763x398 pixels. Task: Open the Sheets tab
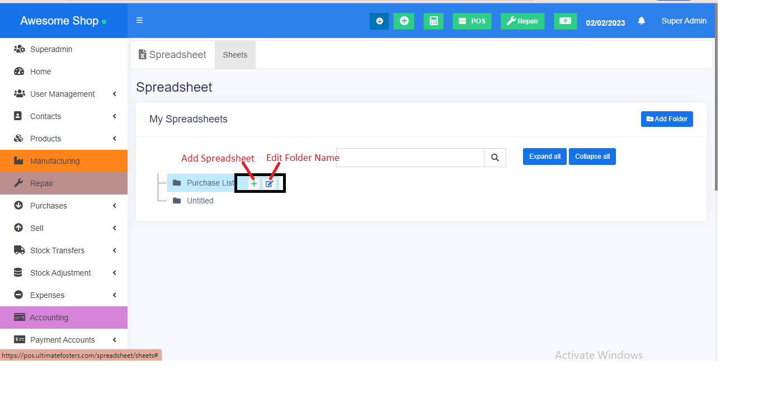235,55
